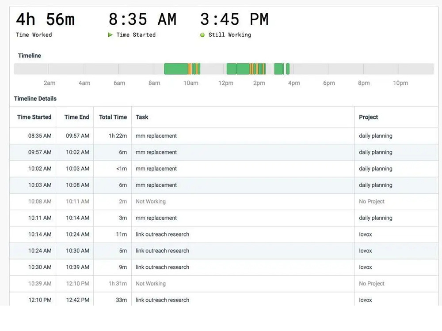Select the large green 8:35 AM timeline block
This screenshot has height=331, width=442.
[x=176, y=69]
